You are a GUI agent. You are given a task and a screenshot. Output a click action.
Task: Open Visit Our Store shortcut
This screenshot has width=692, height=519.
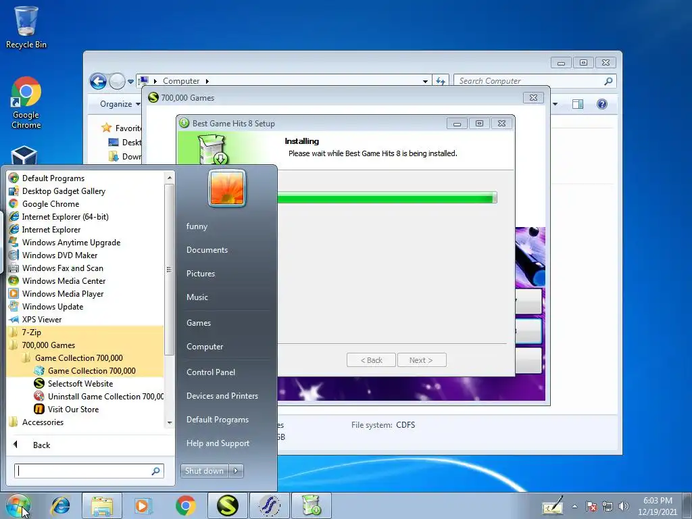[66, 409]
